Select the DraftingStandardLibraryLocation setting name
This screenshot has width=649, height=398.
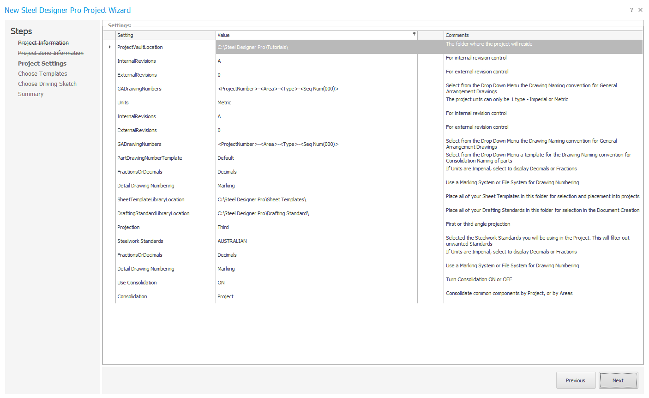[153, 213]
